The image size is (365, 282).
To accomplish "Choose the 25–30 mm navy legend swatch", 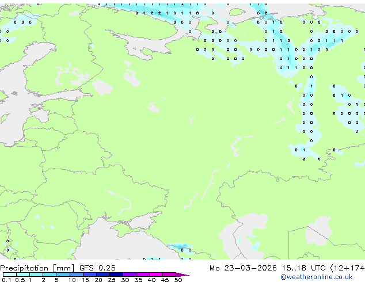I will (x=116, y=275).
